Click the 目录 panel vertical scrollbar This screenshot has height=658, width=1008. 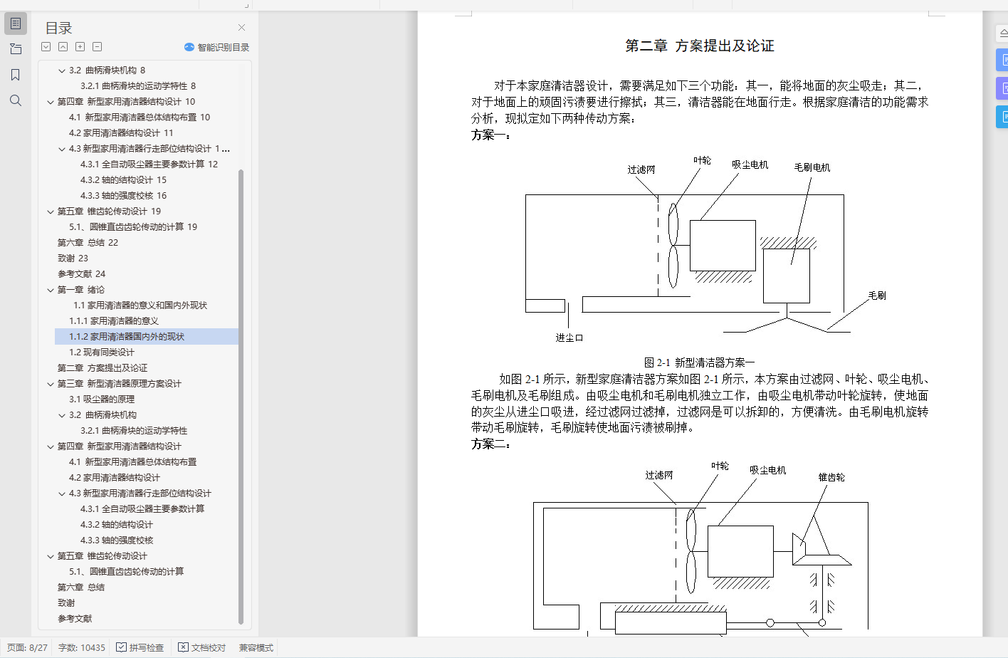(241, 396)
